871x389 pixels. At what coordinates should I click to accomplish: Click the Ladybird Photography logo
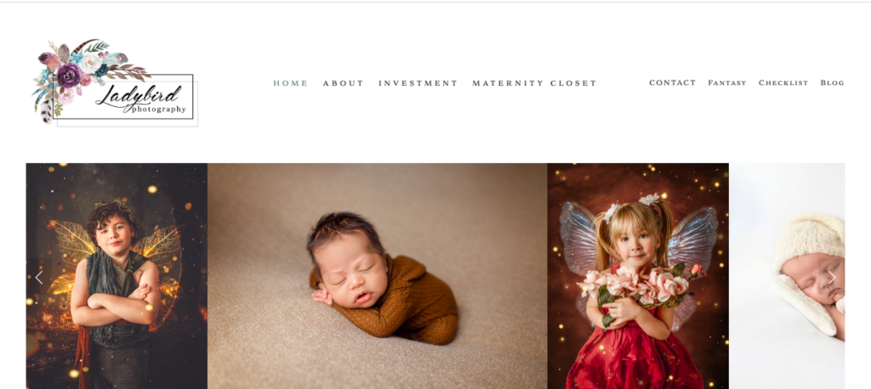pos(115,82)
